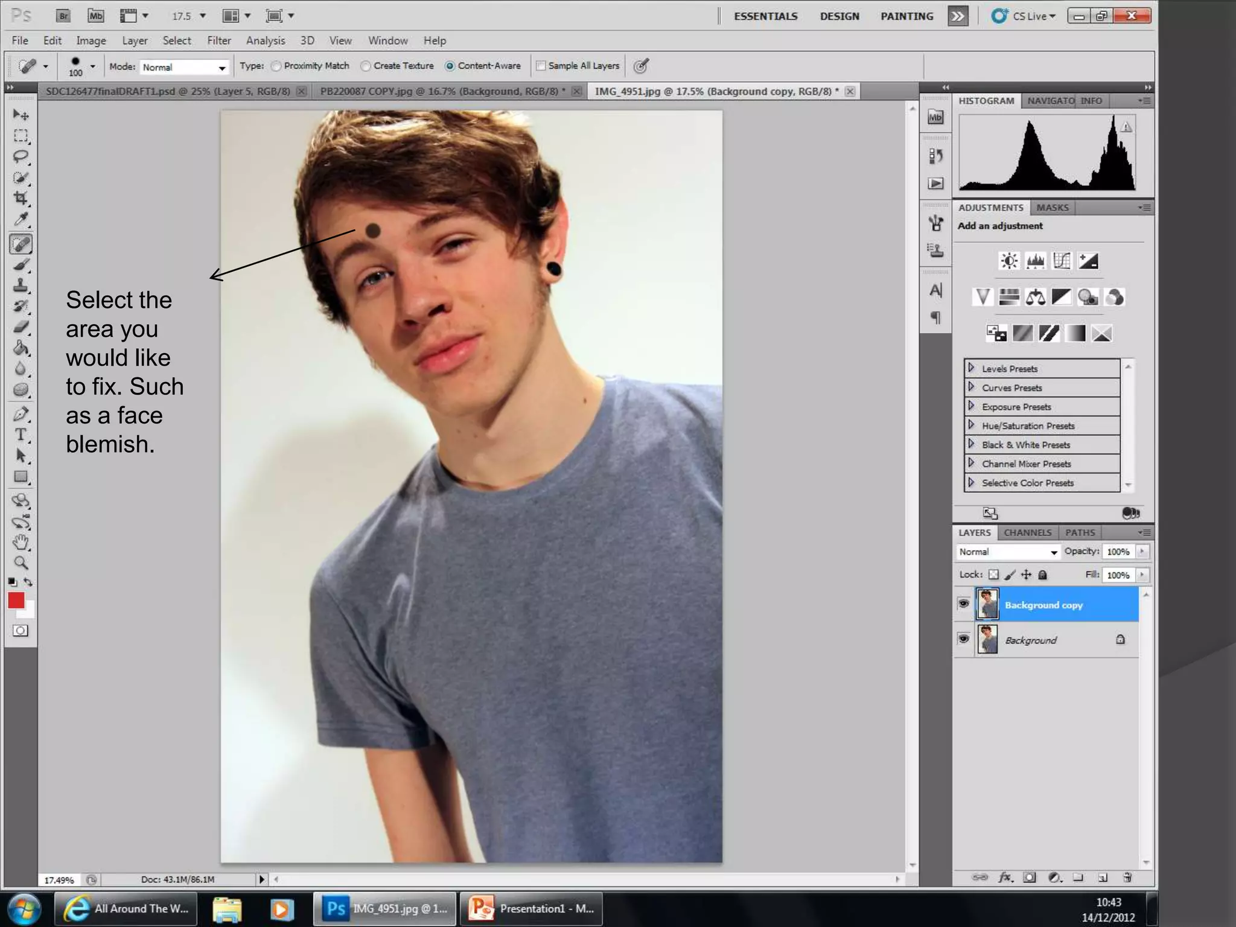Open the layer blend mode dropdown
This screenshot has height=927, width=1236.
(1008, 552)
